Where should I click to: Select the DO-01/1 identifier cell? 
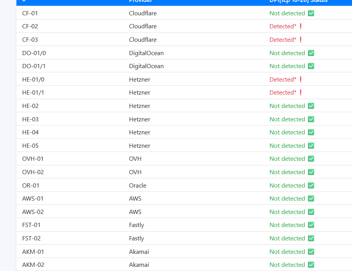click(34, 66)
